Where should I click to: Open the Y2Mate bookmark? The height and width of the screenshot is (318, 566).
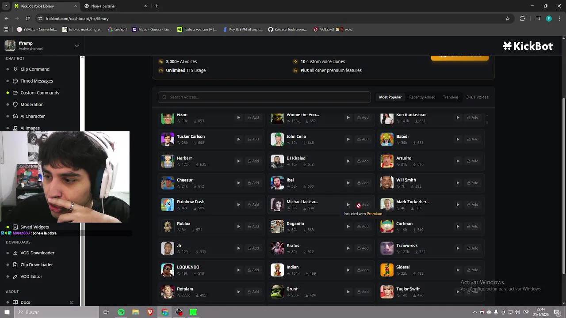[37, 30]
